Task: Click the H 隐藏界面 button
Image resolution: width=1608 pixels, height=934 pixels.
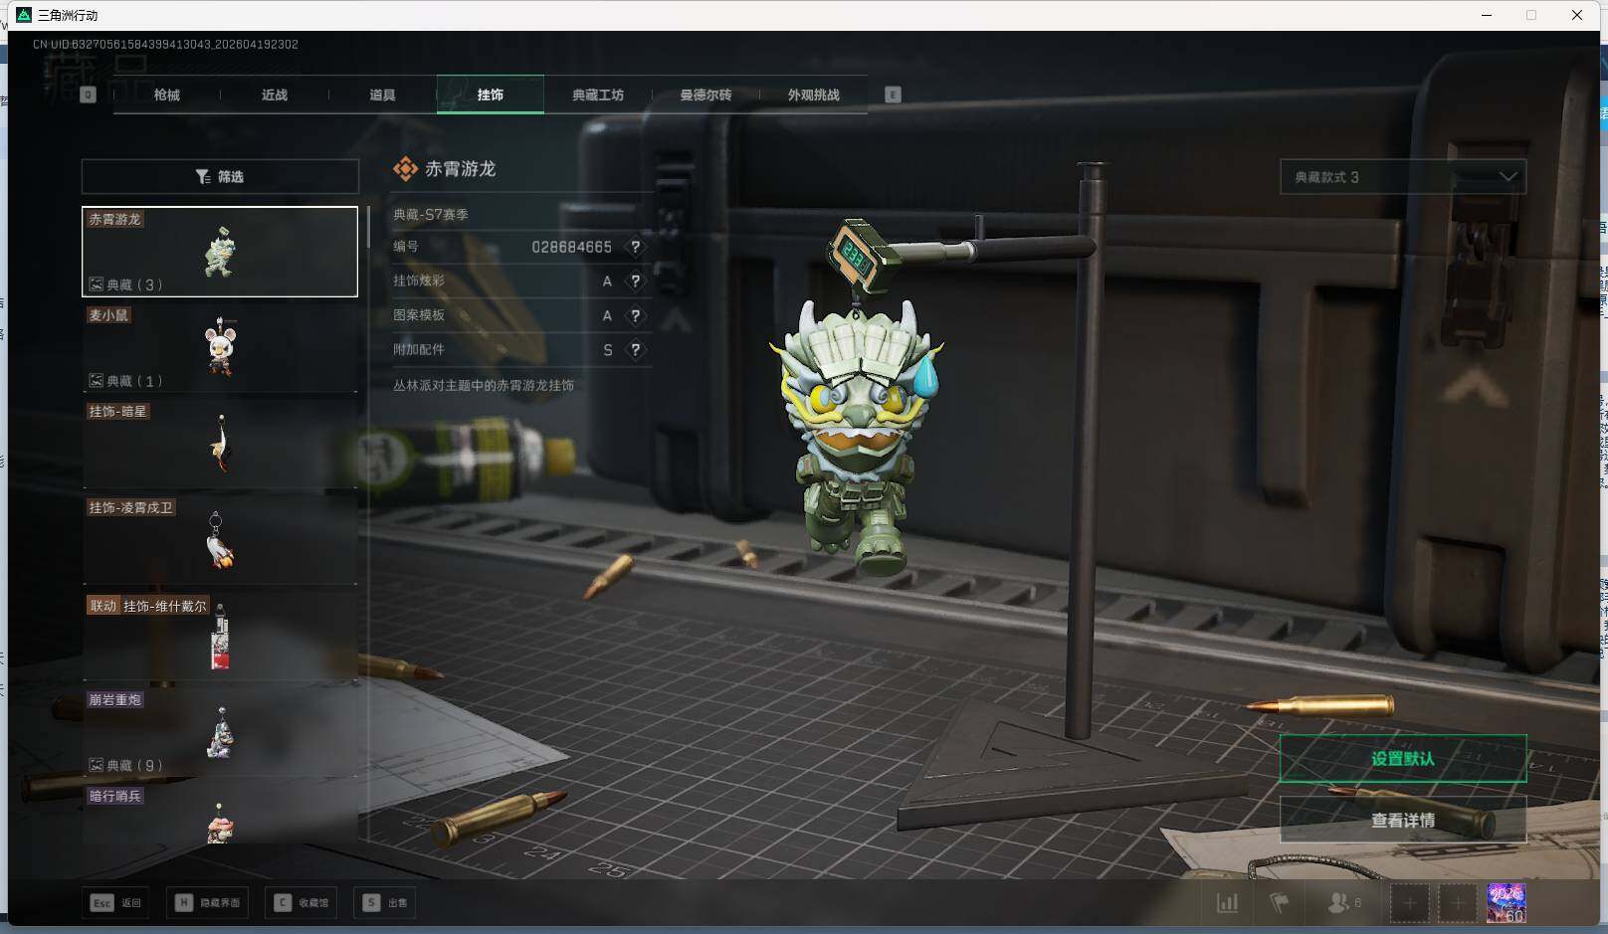Action: [x=207, y=903]
